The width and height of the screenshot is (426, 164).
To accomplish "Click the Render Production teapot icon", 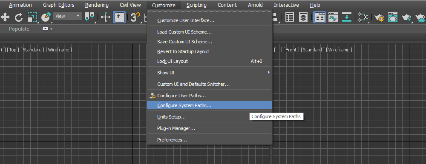I will (x=406, y=18).
